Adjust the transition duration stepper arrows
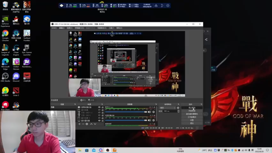Screen dimensions: 272x153 178,111
